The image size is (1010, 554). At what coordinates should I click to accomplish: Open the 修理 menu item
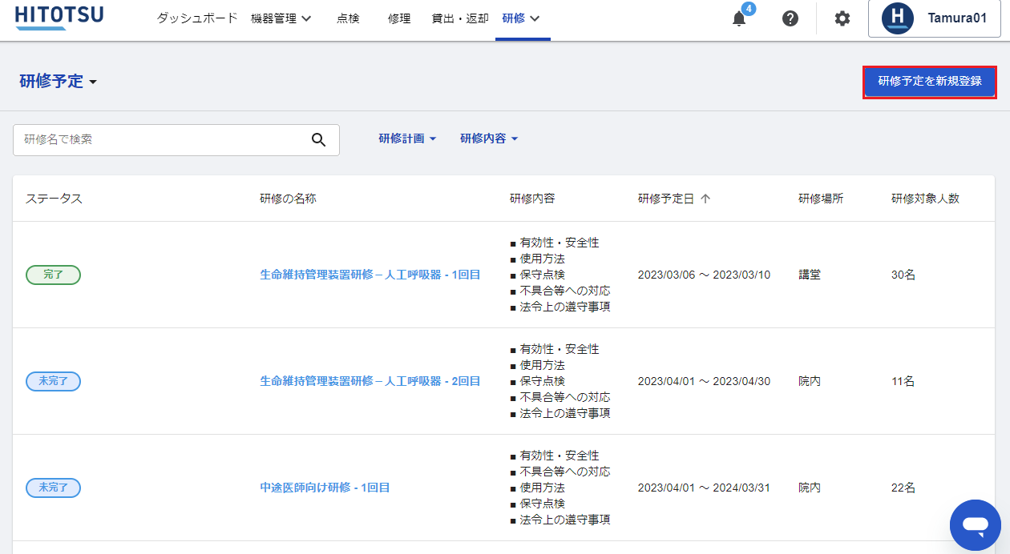[x=399, y=18]
